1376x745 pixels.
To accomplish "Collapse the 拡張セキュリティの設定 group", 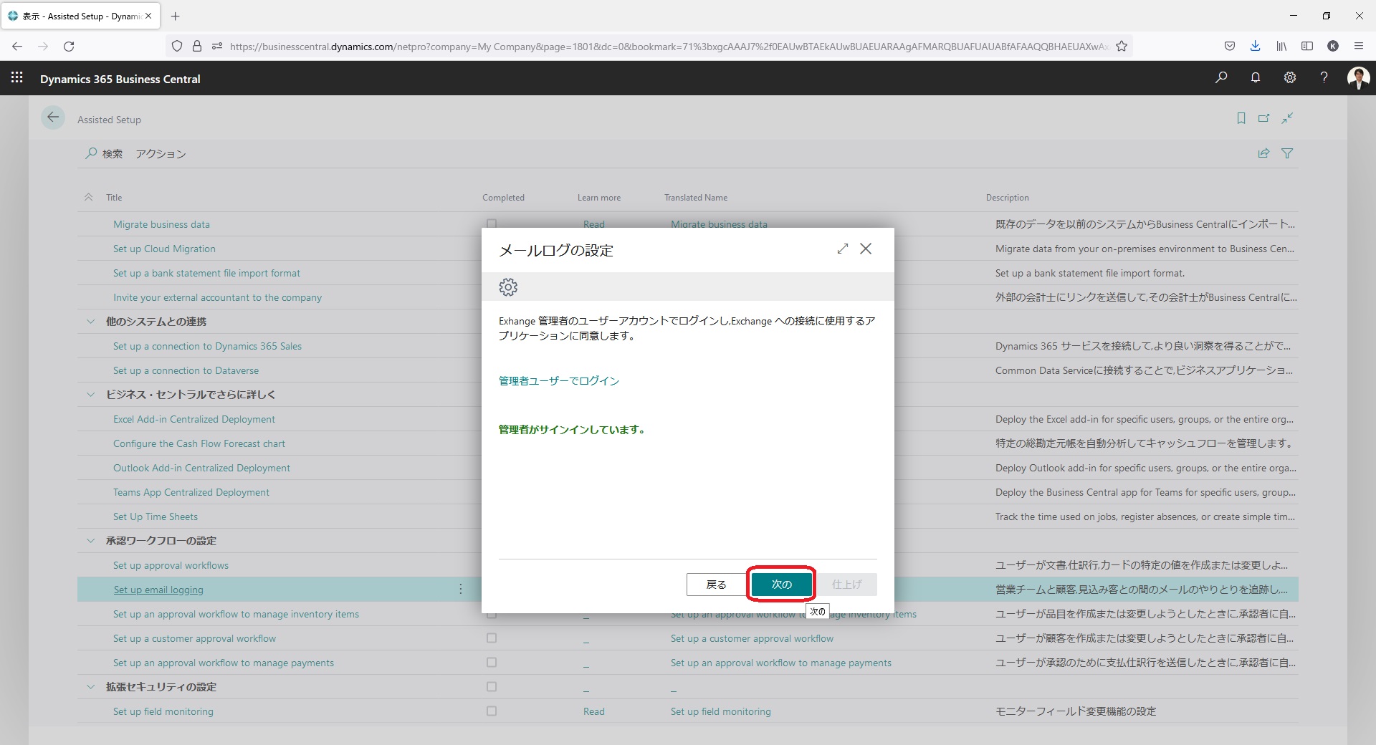I will click(x=91, y=687).
